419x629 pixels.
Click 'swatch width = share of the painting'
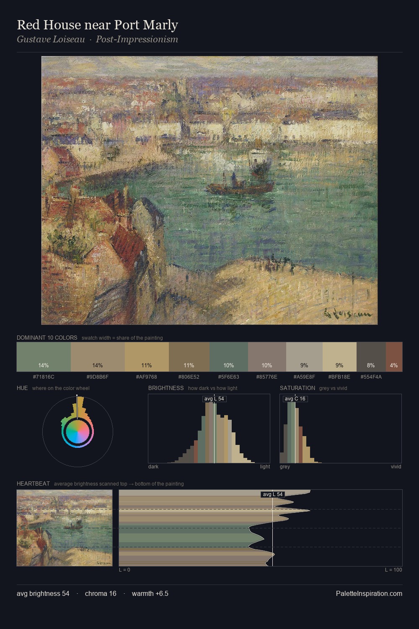click(x=122, y=338)
